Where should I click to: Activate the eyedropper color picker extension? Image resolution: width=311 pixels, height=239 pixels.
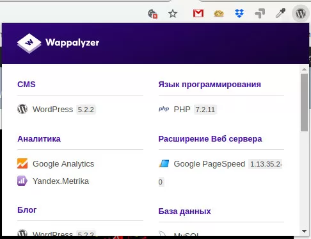pos(280,13)
